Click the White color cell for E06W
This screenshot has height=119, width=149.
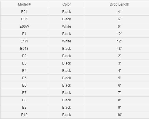pyautogui.click(x=67, y=27)
